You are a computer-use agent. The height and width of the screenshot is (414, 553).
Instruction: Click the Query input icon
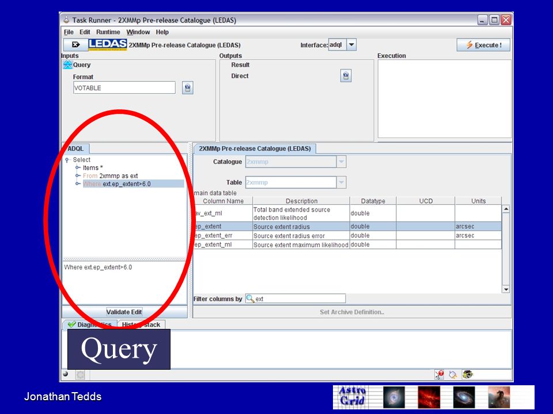pos(67,65)
